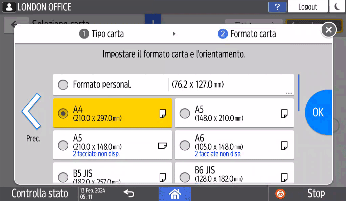Toggle sleep mode with the moon icon
This screenshot has height=201, width=347.
click(337, 7)
